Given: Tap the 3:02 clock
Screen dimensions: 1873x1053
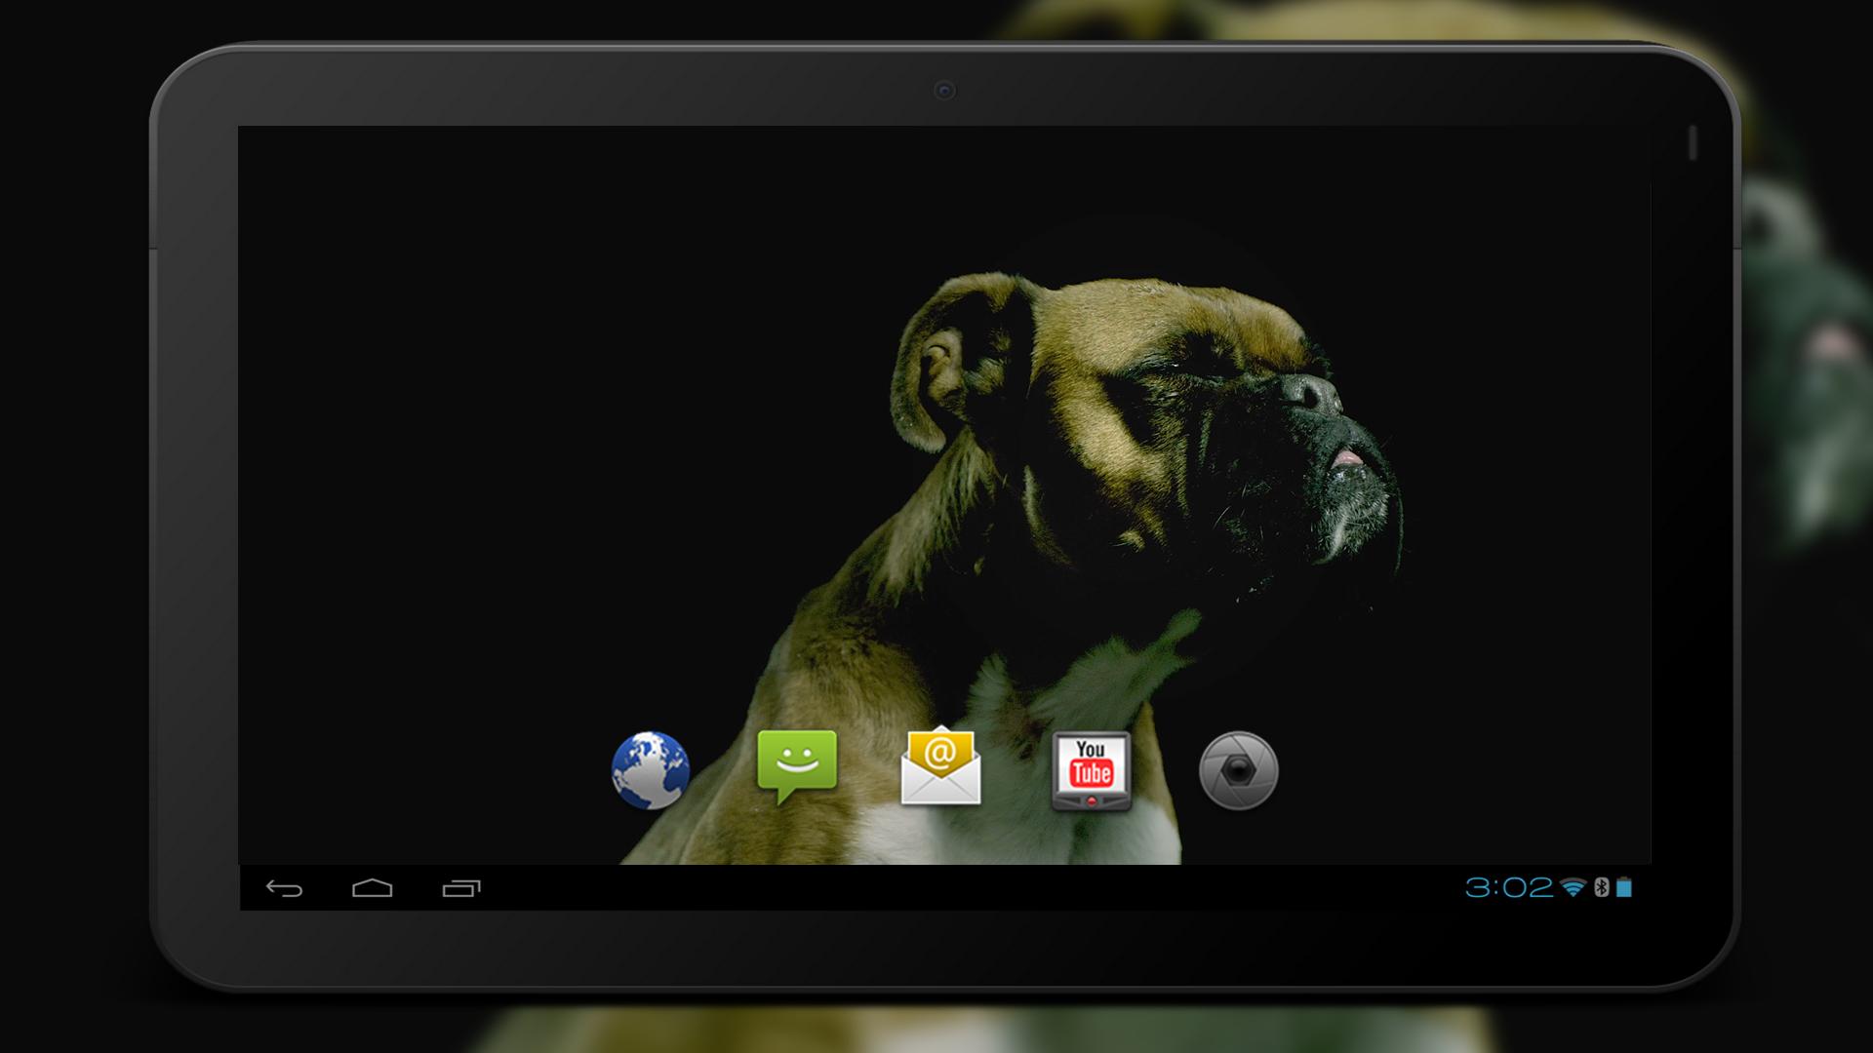Looking at the screenshot, I should coord(1509,887).
